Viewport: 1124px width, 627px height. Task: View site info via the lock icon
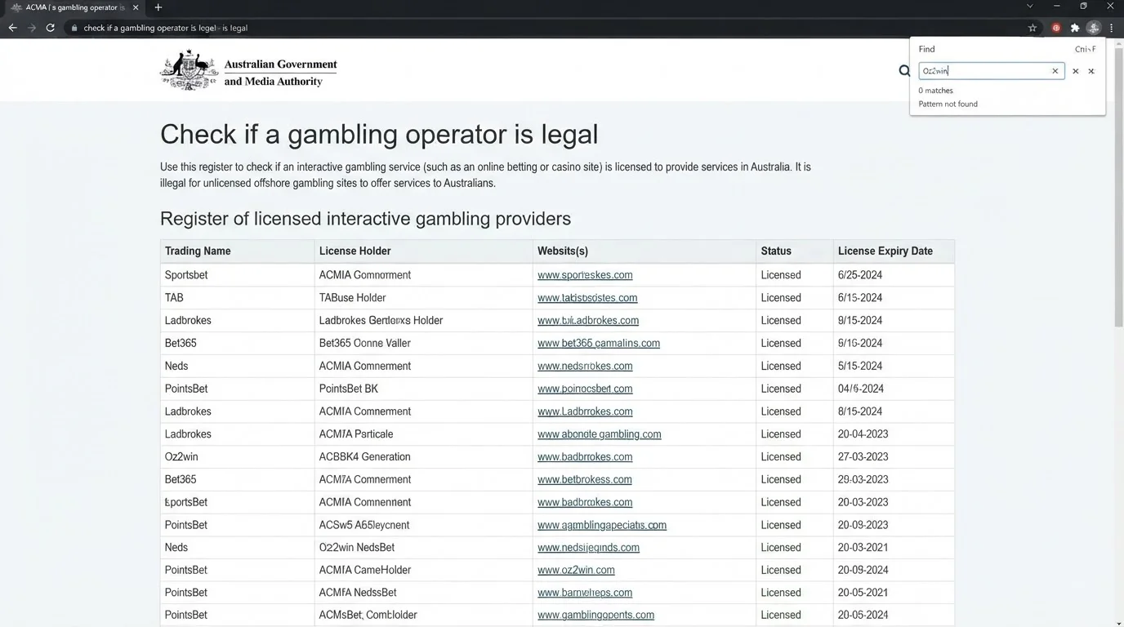tap(74, 28)
